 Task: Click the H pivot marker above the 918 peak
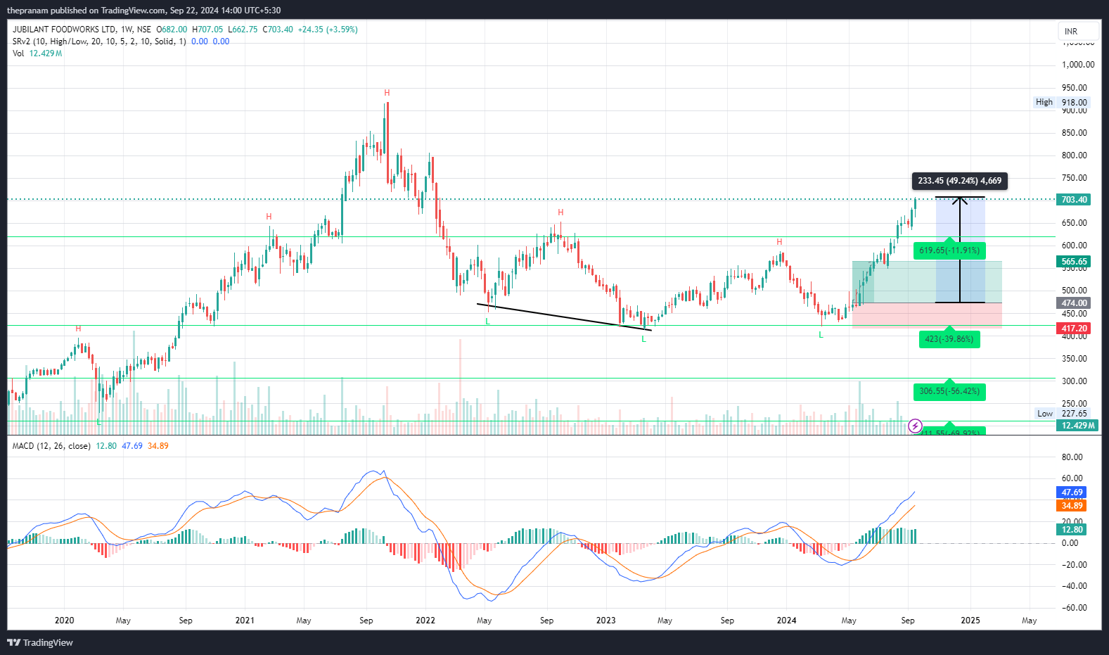387,93
